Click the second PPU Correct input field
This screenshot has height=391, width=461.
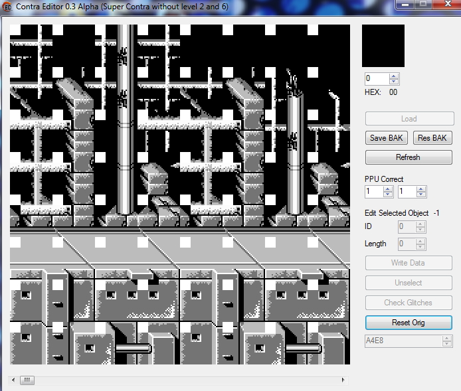pos(407,192)
